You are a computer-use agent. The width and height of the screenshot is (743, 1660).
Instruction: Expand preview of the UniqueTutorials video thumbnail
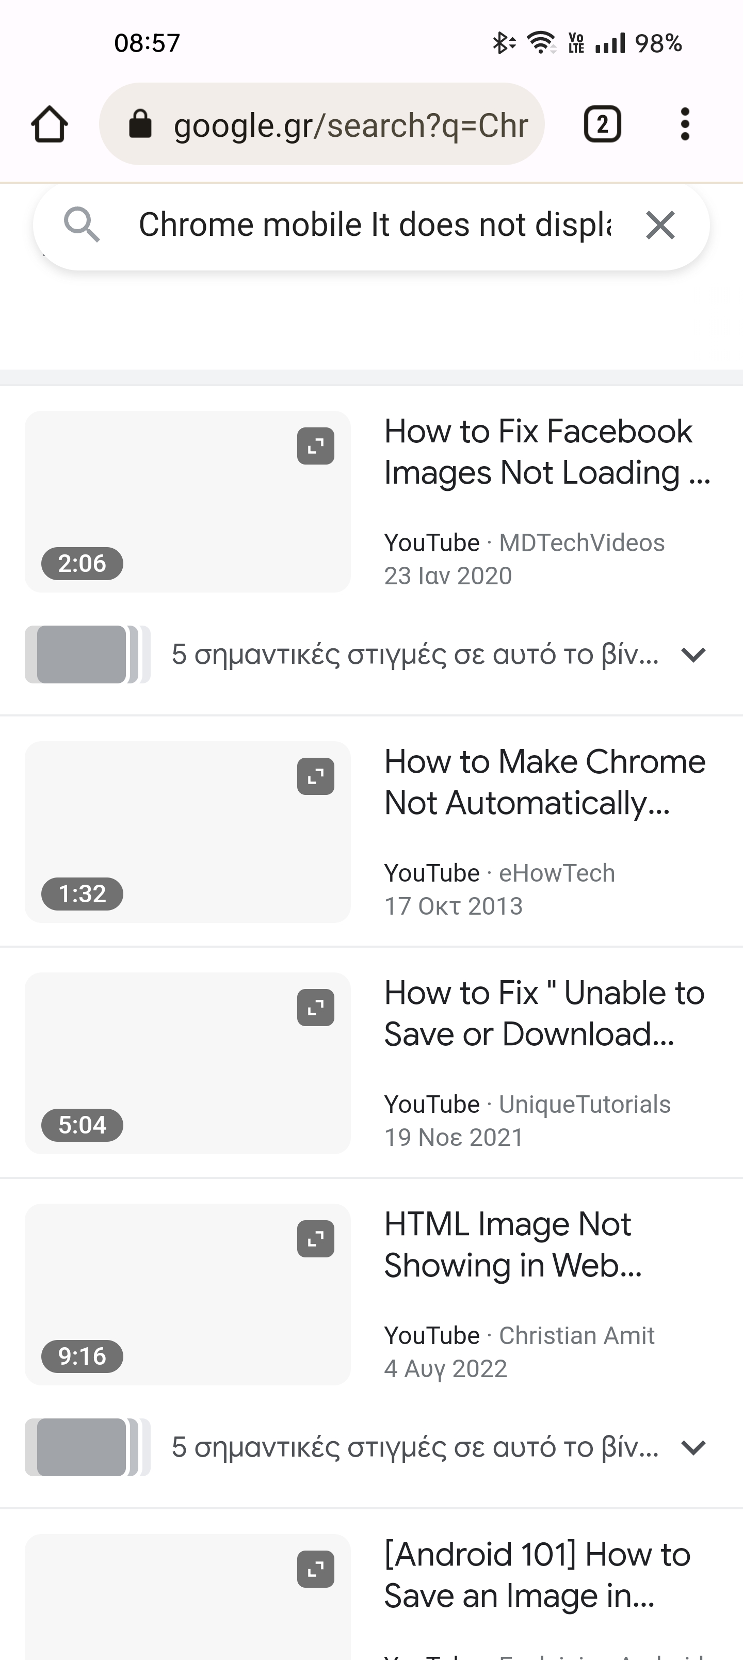tap(316, 1008)
